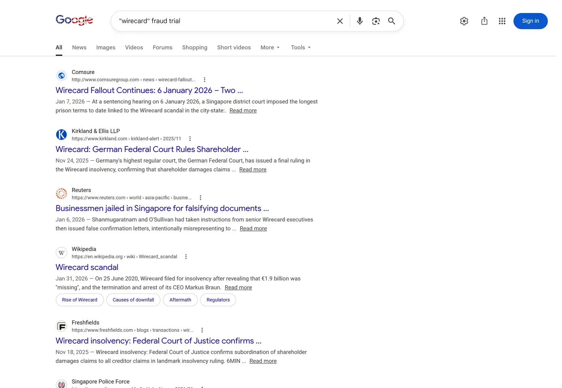The width and height of the screenshot is (562, 388).
Task: Open the menu for the Reuters result
Action: click(x=200, y=198)
